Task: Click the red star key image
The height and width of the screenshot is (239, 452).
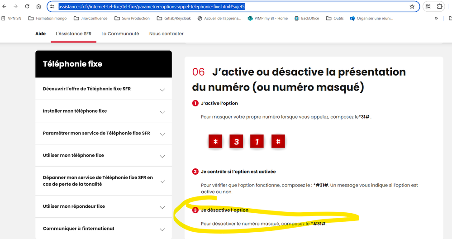Action: click(215, 142)
